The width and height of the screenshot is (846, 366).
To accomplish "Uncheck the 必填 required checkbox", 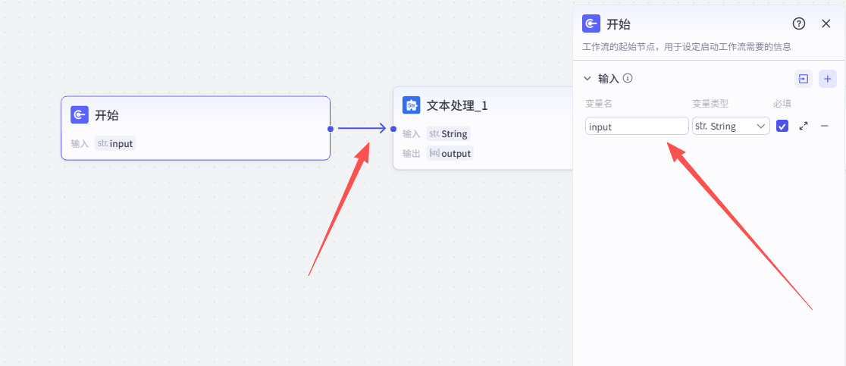I will [782, 126].
